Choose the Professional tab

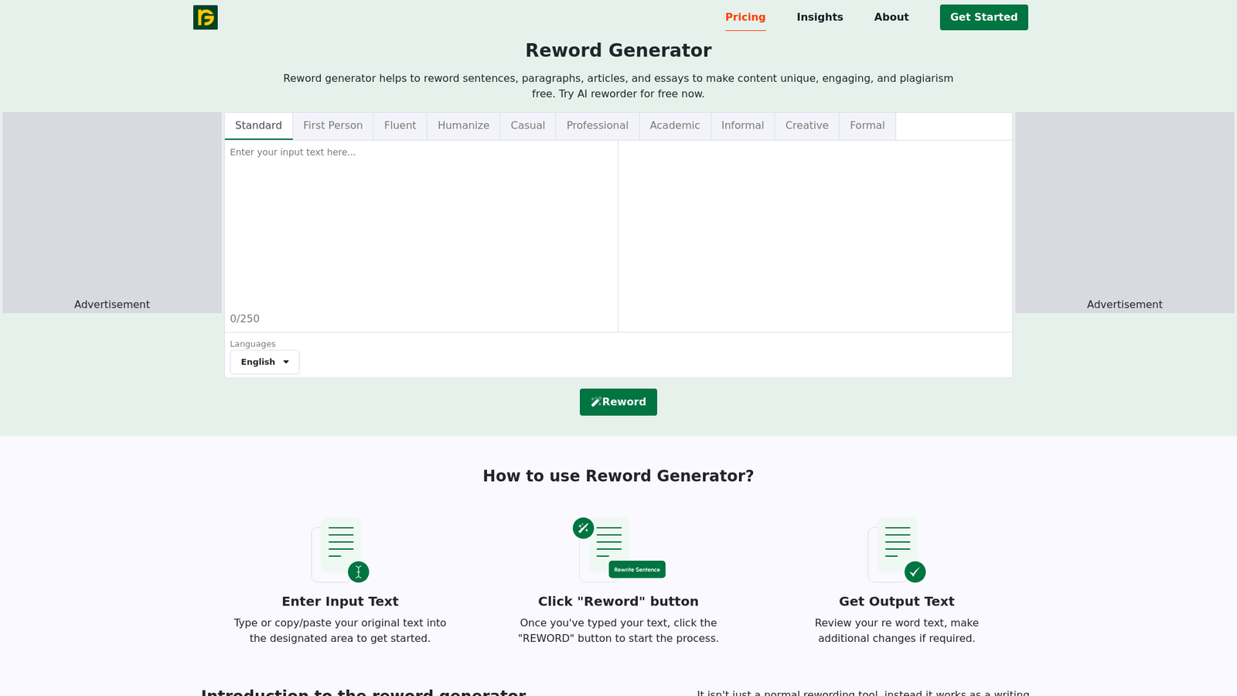(x=597, y=126)
